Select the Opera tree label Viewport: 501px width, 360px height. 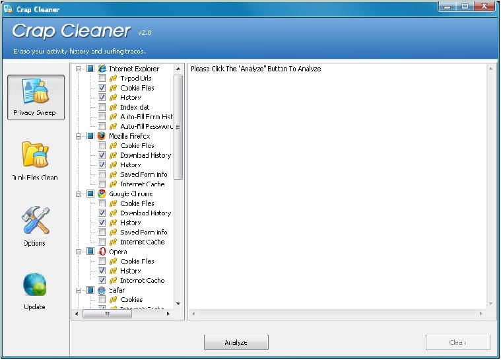pos(118,252)
